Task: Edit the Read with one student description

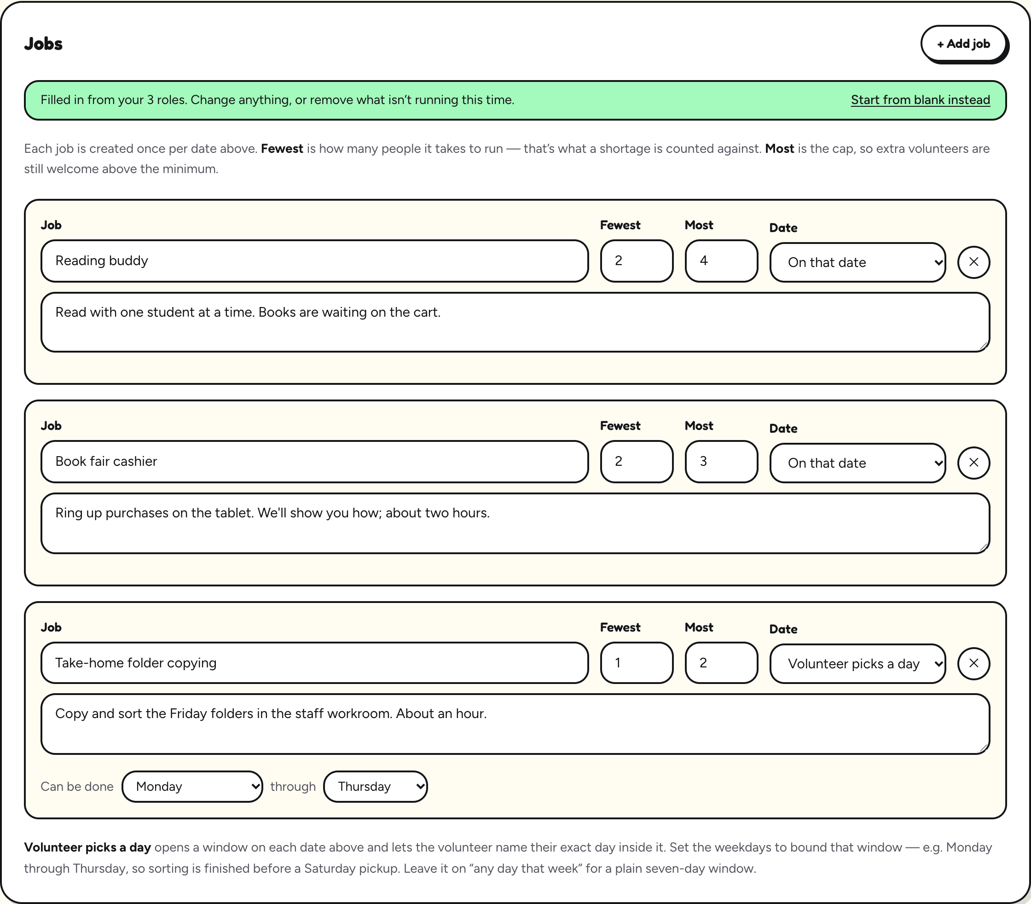Action: click(x=515, y=322)
